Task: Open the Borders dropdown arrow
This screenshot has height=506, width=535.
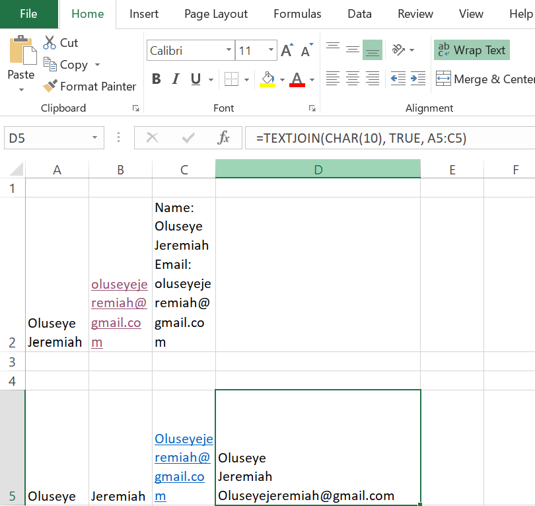Action: coord(246,78)
